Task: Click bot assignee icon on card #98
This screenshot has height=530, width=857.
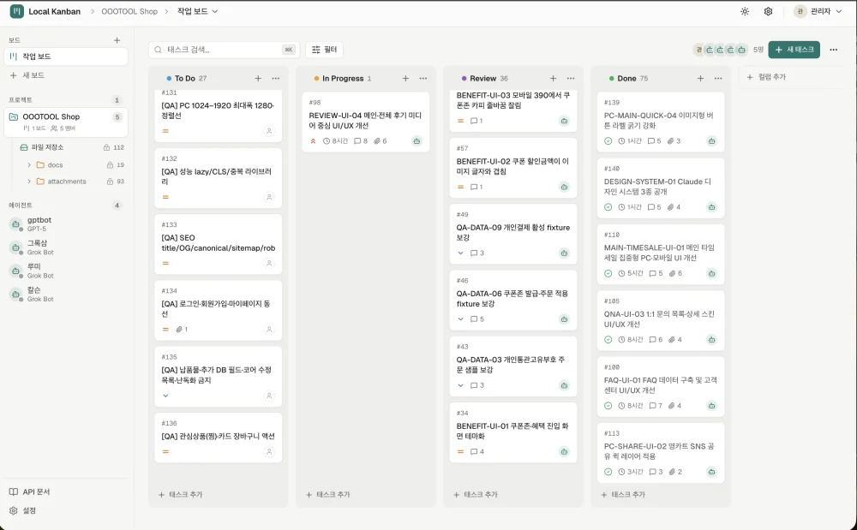Action: (417, 141)
